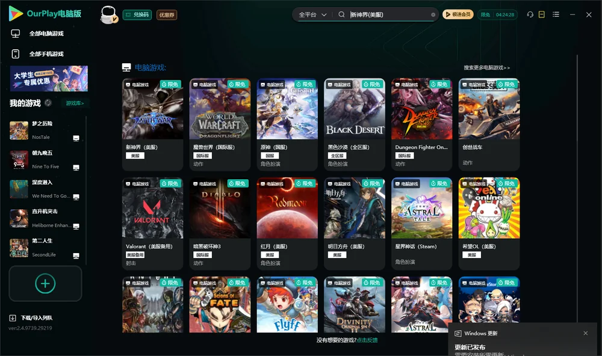Refresh the 我的游戏 list

pos(48,103)
